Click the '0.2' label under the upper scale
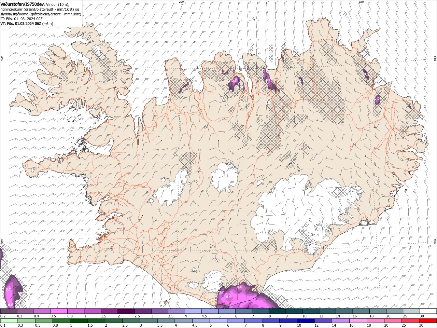 pos(3,316)
